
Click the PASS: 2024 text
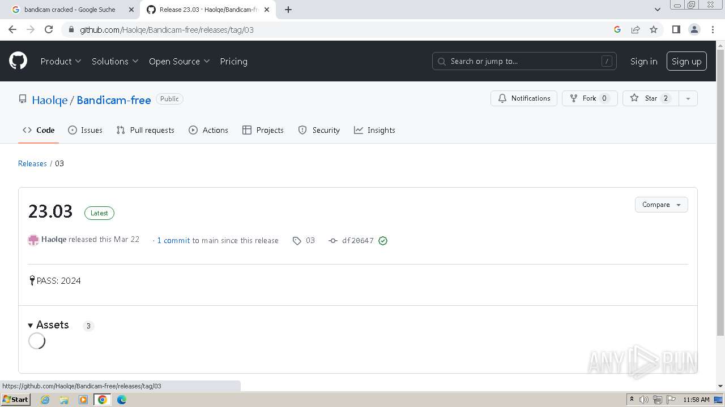pos(59,281)
